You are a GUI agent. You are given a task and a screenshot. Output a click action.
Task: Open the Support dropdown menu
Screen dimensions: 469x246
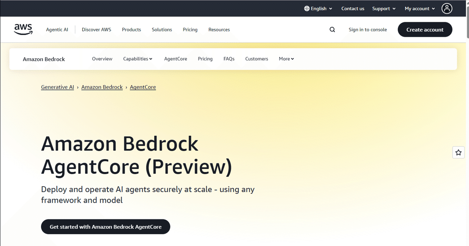(x=384, y=9)
